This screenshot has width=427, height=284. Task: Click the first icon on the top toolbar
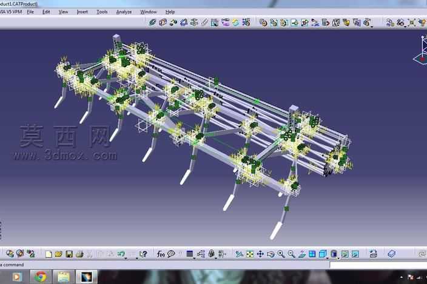[152, 22]
